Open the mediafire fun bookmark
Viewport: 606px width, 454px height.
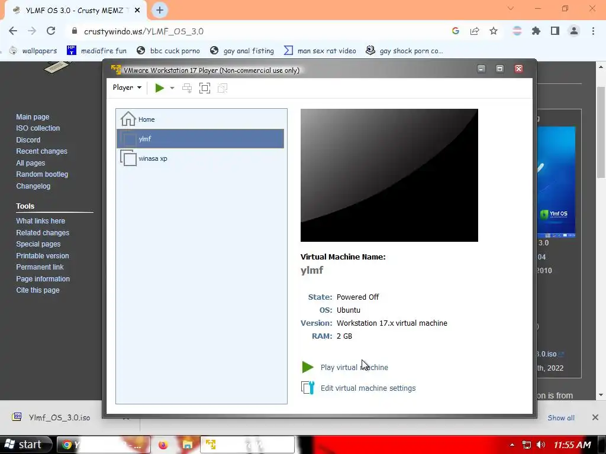(96, 51)
